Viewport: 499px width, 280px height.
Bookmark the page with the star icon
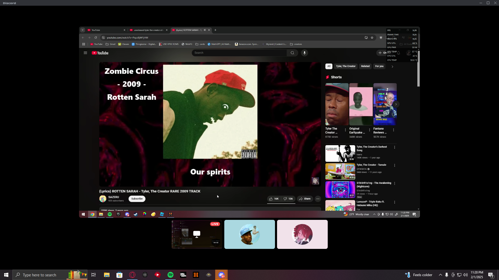point(372,38)
